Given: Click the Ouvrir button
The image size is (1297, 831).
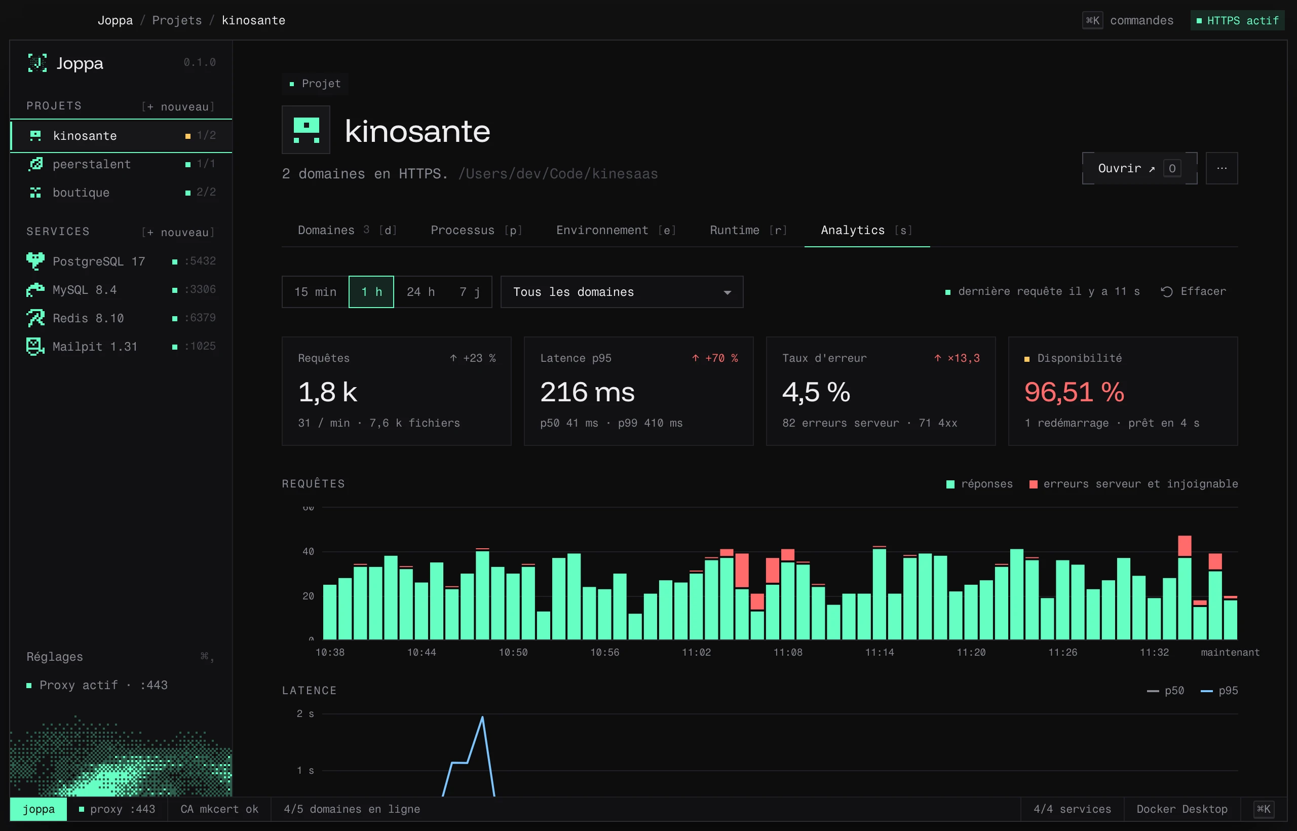Looking at the screenshot, I should 1139,168.
